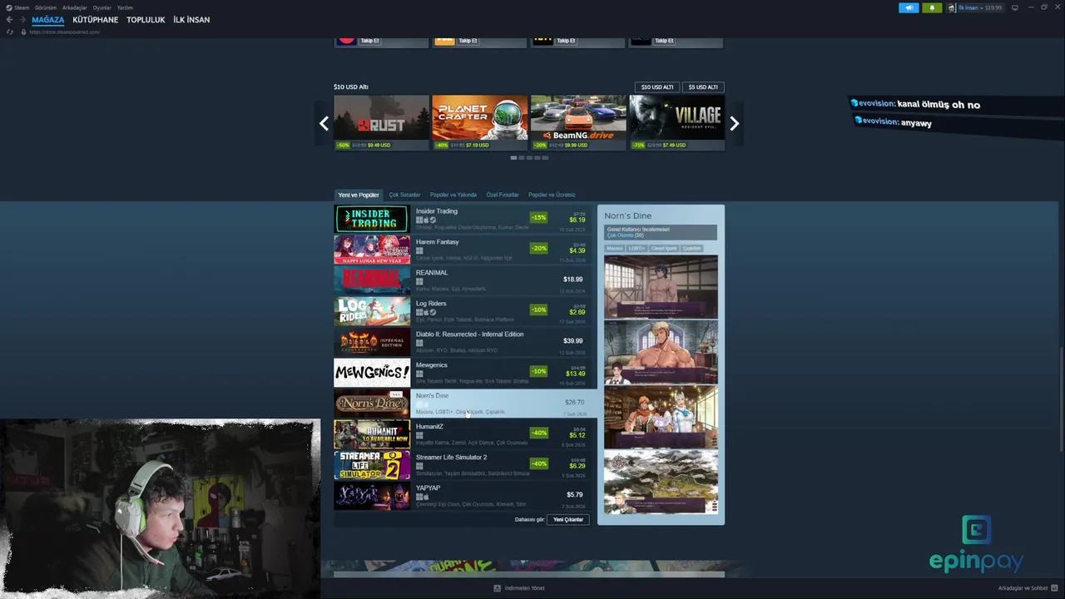Image resolution: width=1065 pixels, height=599 pixels.
Task: Open the BeamNG.drive capsule
Action: tap(578, 122)
